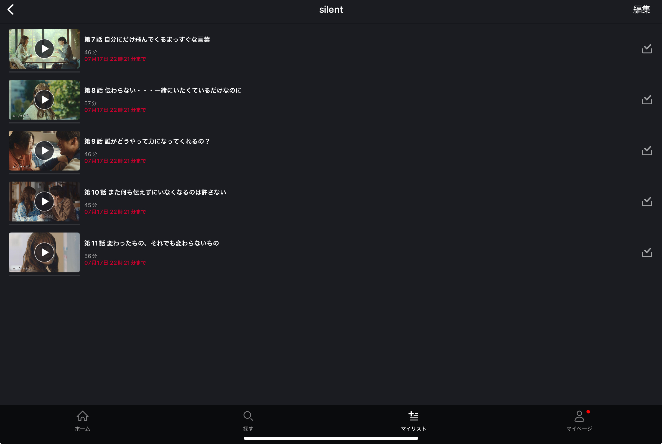Click the progress bar under 第7話 thumbnail

(44, 72)
